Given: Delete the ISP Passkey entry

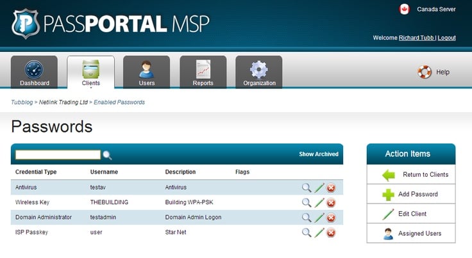Looking at the screenshot, I should coord(331,233).
